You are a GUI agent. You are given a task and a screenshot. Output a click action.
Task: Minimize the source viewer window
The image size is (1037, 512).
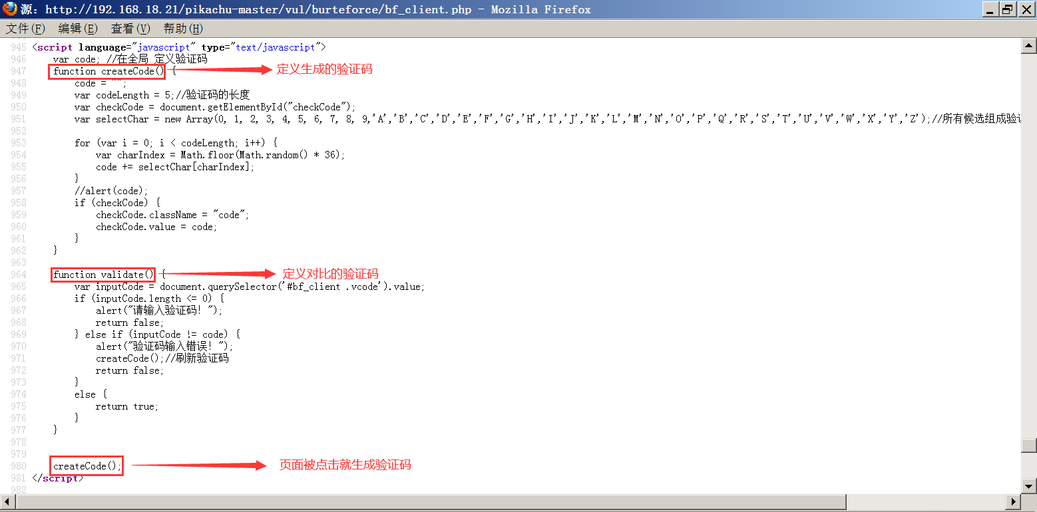point(991,9)
